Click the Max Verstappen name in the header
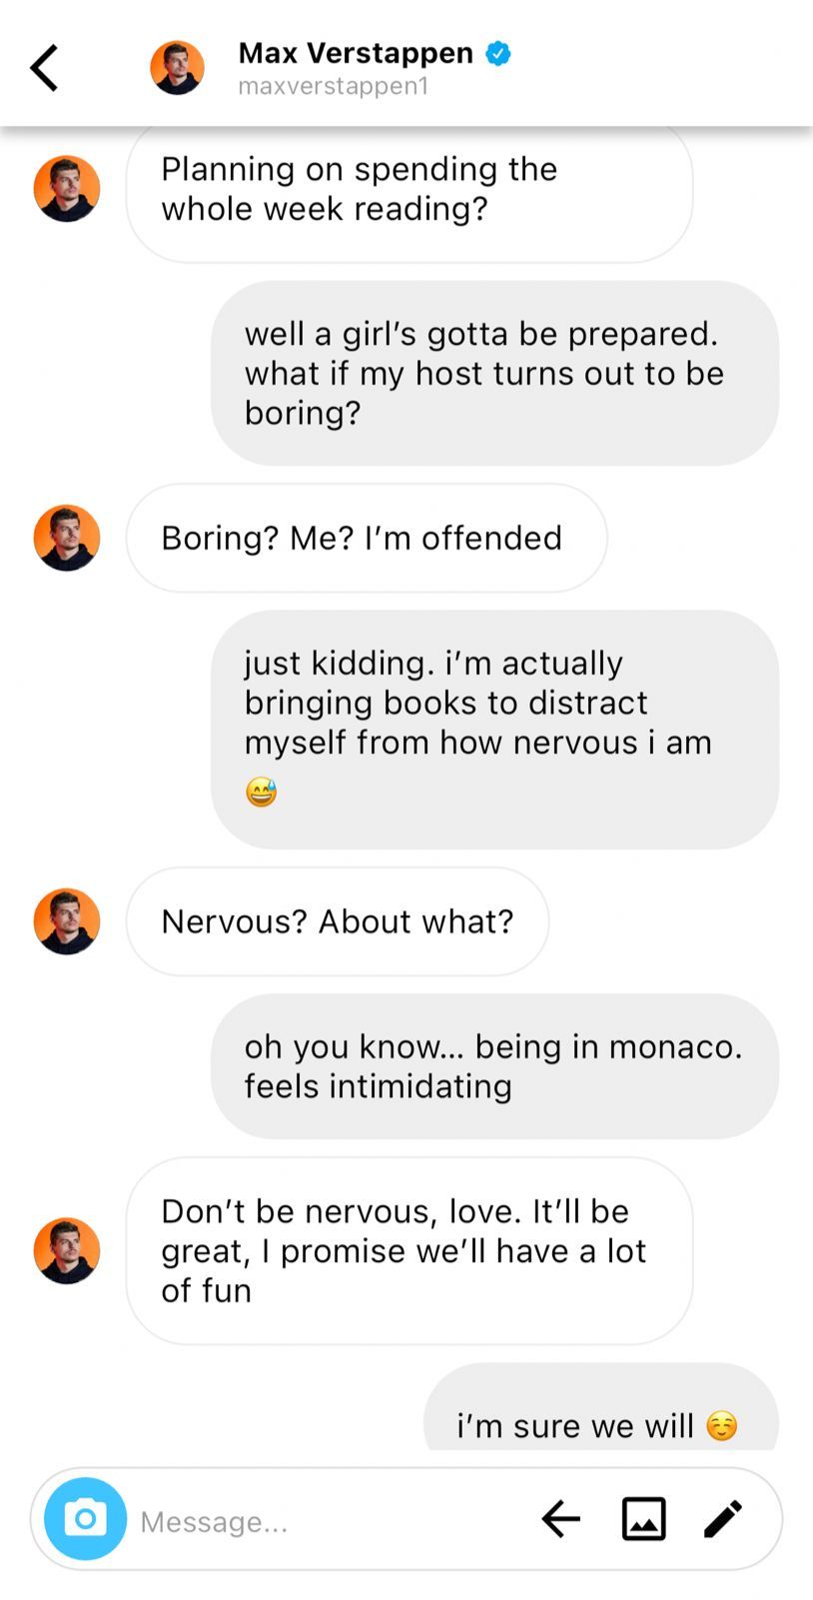 tap(356, 53)
